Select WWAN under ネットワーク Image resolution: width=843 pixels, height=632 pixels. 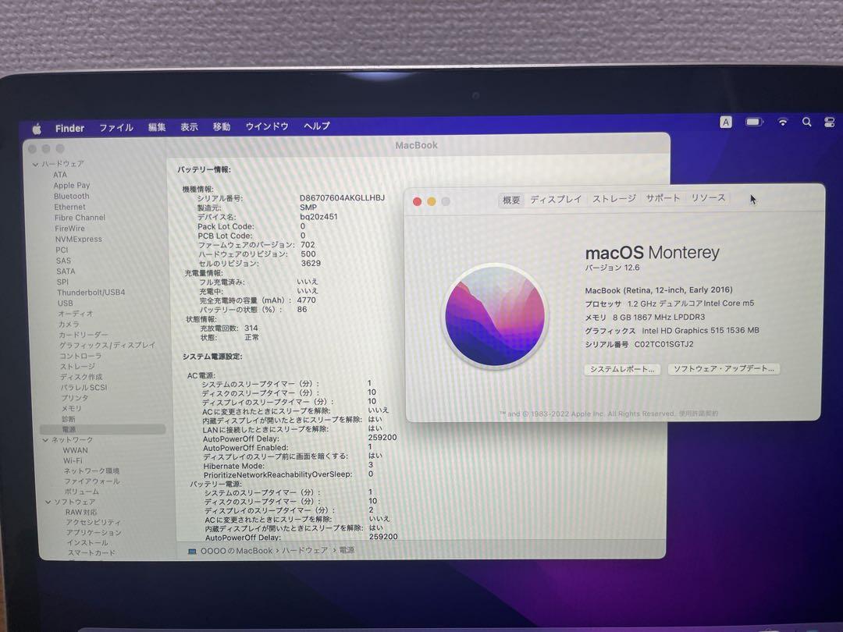pos(75,450)
